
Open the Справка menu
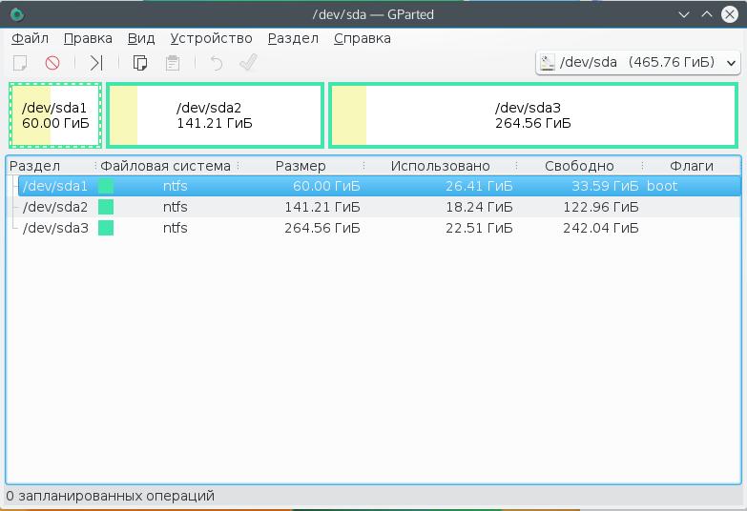(363, 38)
